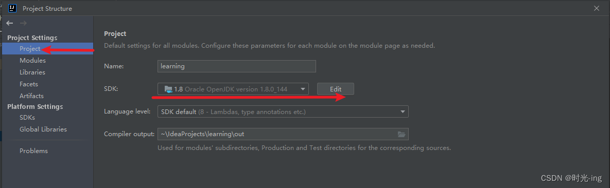Browse compiler output with the folder icon

(x=402, y=135)
